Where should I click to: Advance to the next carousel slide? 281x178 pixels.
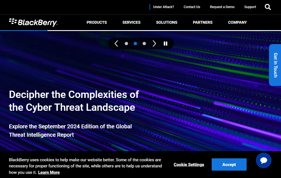[x=154, y=44]
